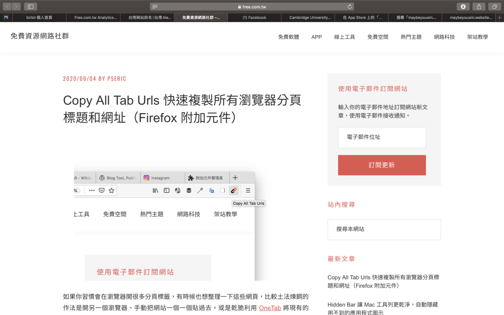This screenshot has width=504, height=315.
Task: Click the free.com.tw address bar
Action: 252,7
